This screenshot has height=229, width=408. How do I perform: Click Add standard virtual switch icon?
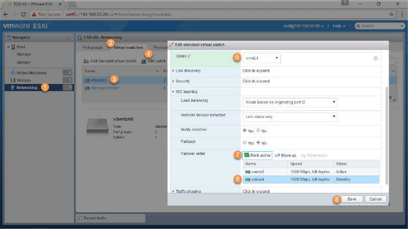pyautogui.click(x=86, y=61)
